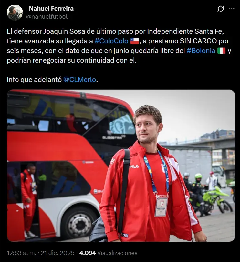Click the Italy flag emoji

point(222,51)
